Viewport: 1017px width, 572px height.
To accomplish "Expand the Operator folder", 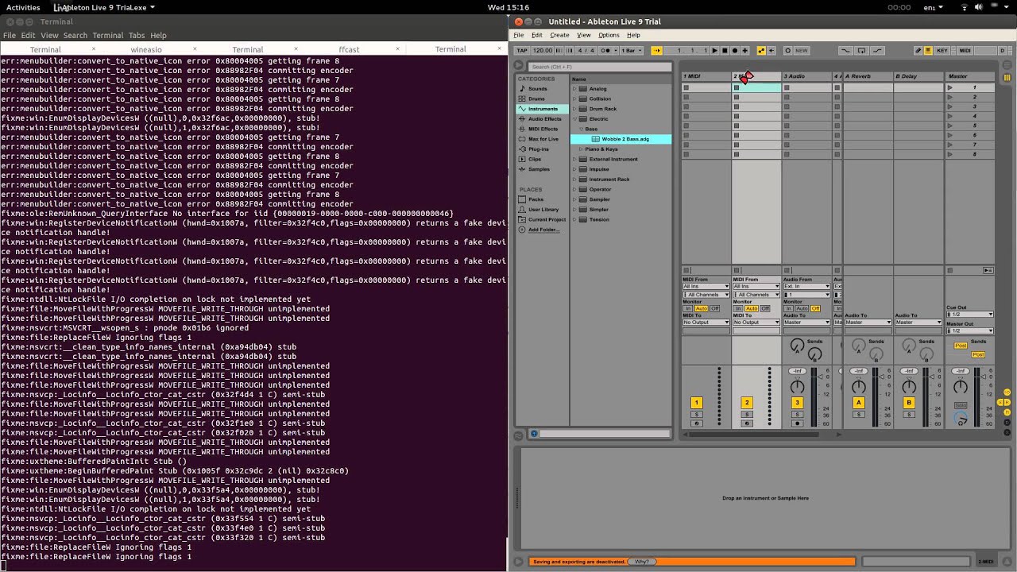I will tap(574, 189).
